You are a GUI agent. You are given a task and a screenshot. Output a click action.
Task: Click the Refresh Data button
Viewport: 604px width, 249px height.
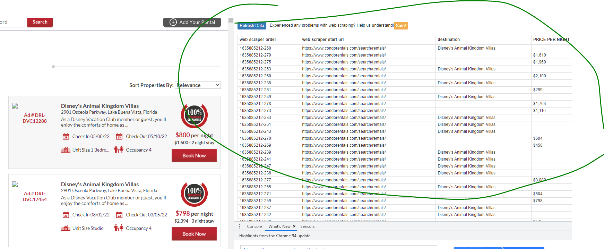coord(252,26)
